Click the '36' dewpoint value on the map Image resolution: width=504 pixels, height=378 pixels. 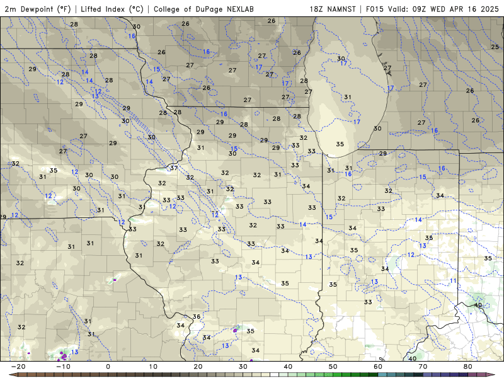pyautogui.click(x=197, y=317)
